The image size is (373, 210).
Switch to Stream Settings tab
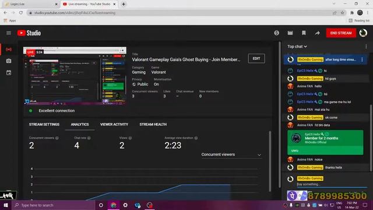(x=44, y=124)
